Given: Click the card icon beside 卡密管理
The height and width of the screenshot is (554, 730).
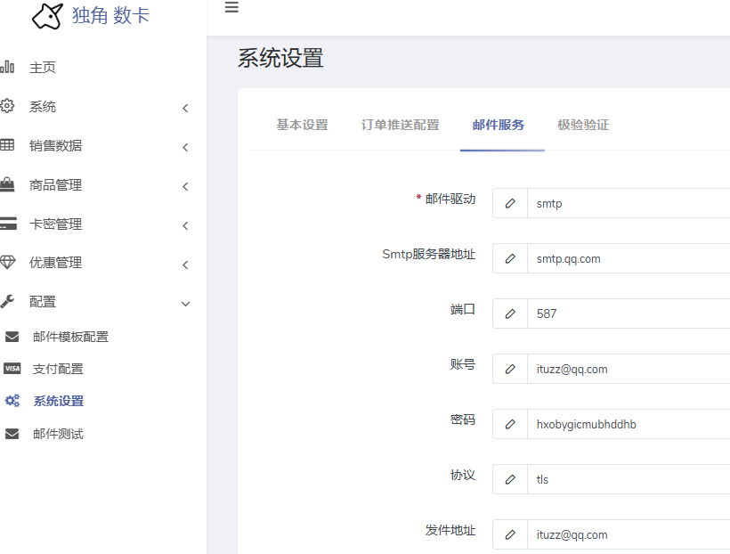Looking at the screenshot, I should pos(8,224).
